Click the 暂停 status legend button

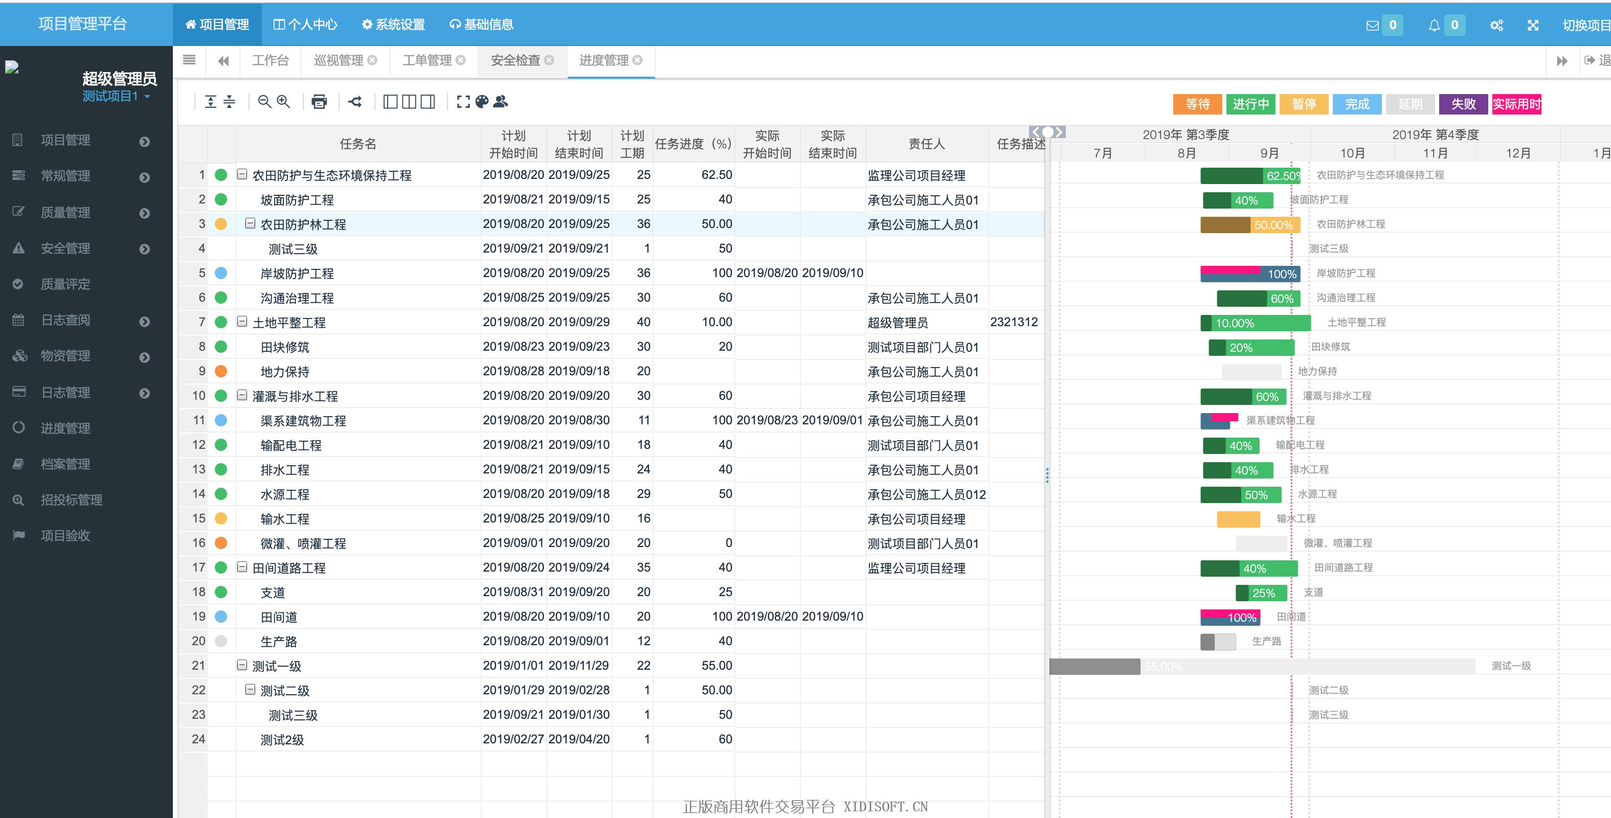[1304, 104]
